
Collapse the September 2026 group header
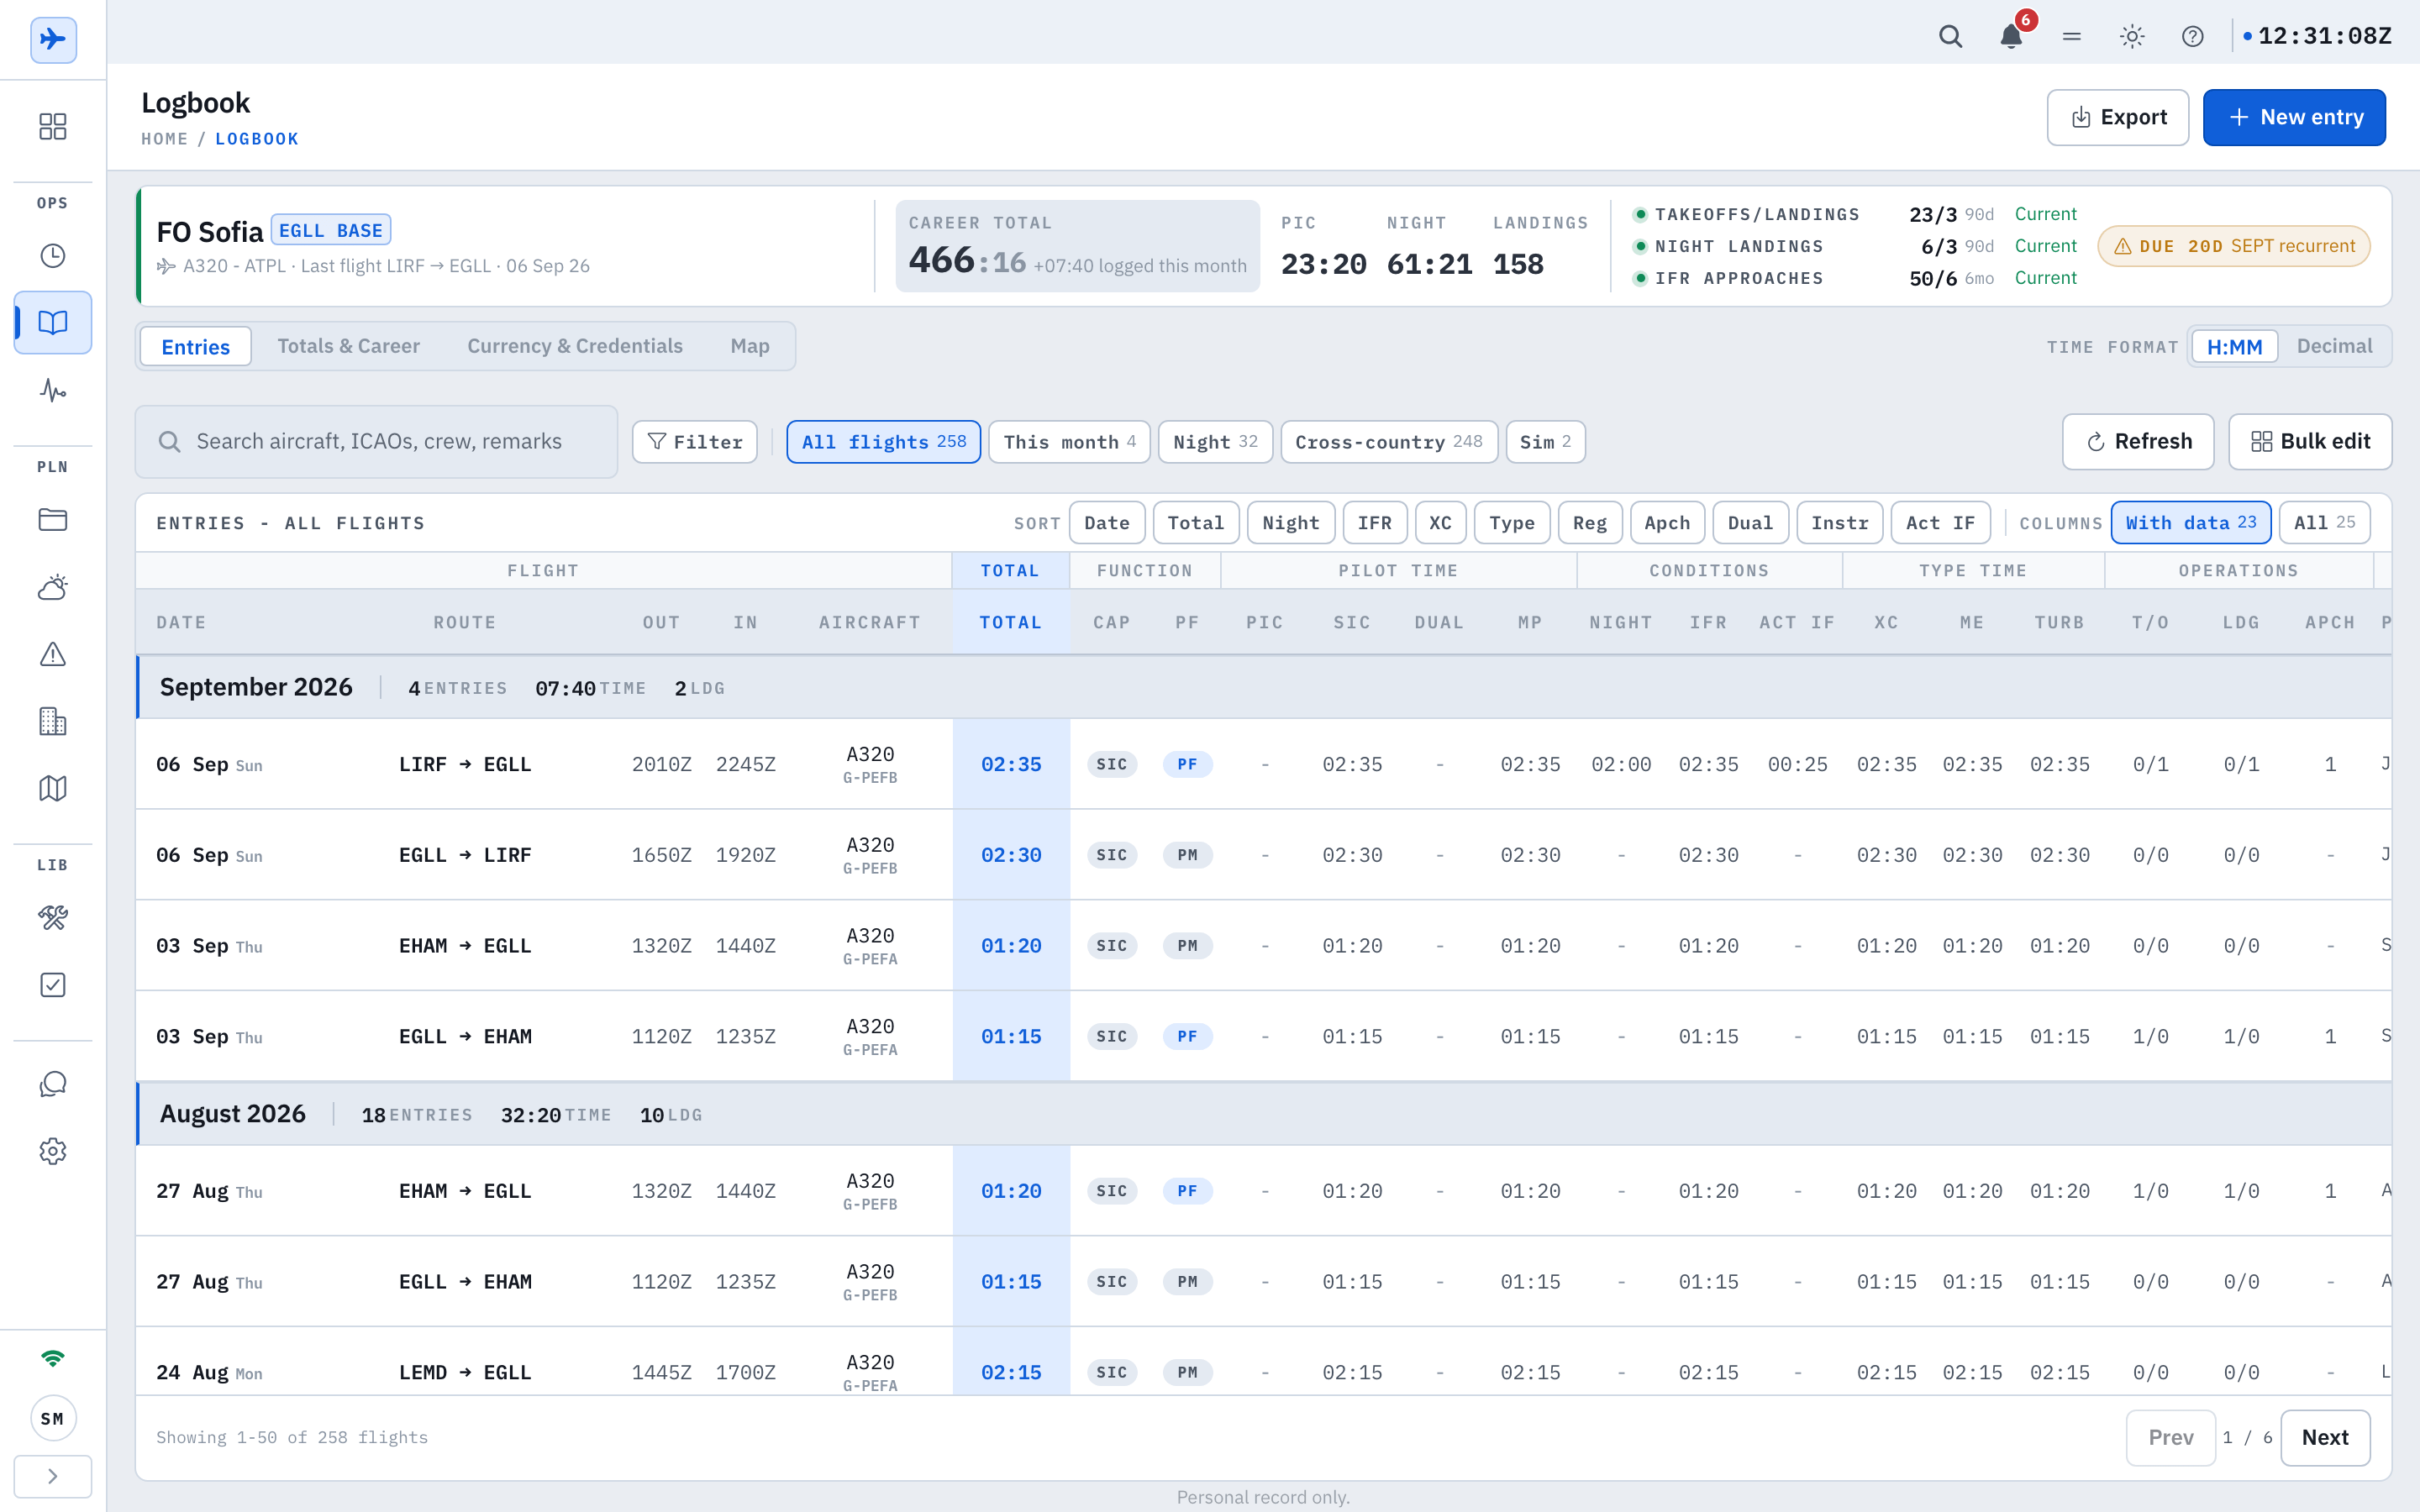click(x=1264, y=687)
